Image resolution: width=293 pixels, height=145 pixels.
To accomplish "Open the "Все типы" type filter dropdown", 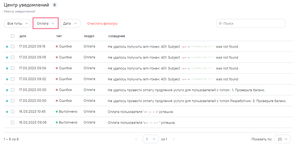I will (x=17, y=24).
